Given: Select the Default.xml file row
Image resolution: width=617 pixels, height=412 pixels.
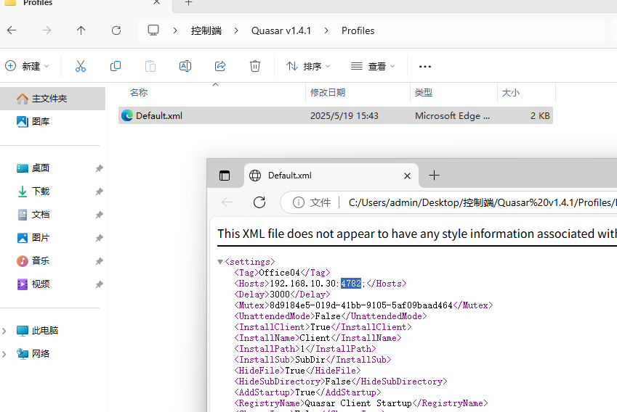Looking at the screenshot, I should tap(336, 115).
